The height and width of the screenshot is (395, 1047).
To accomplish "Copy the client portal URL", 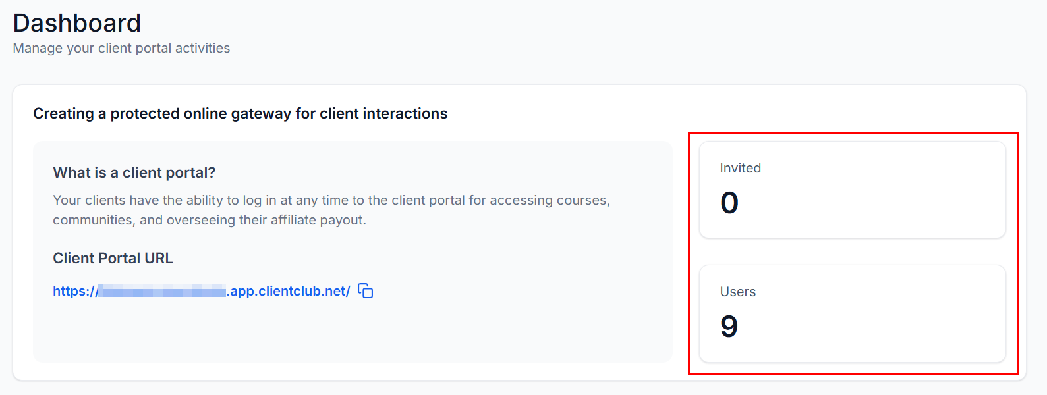I will pos(366,291).
